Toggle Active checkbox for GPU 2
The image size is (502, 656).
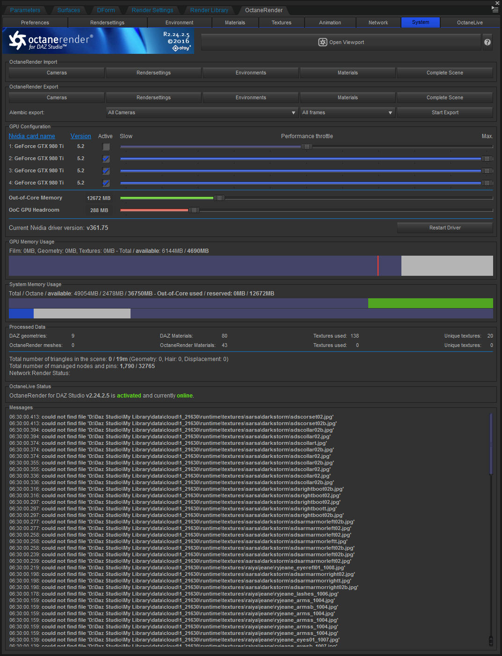[x=106, y=159]
